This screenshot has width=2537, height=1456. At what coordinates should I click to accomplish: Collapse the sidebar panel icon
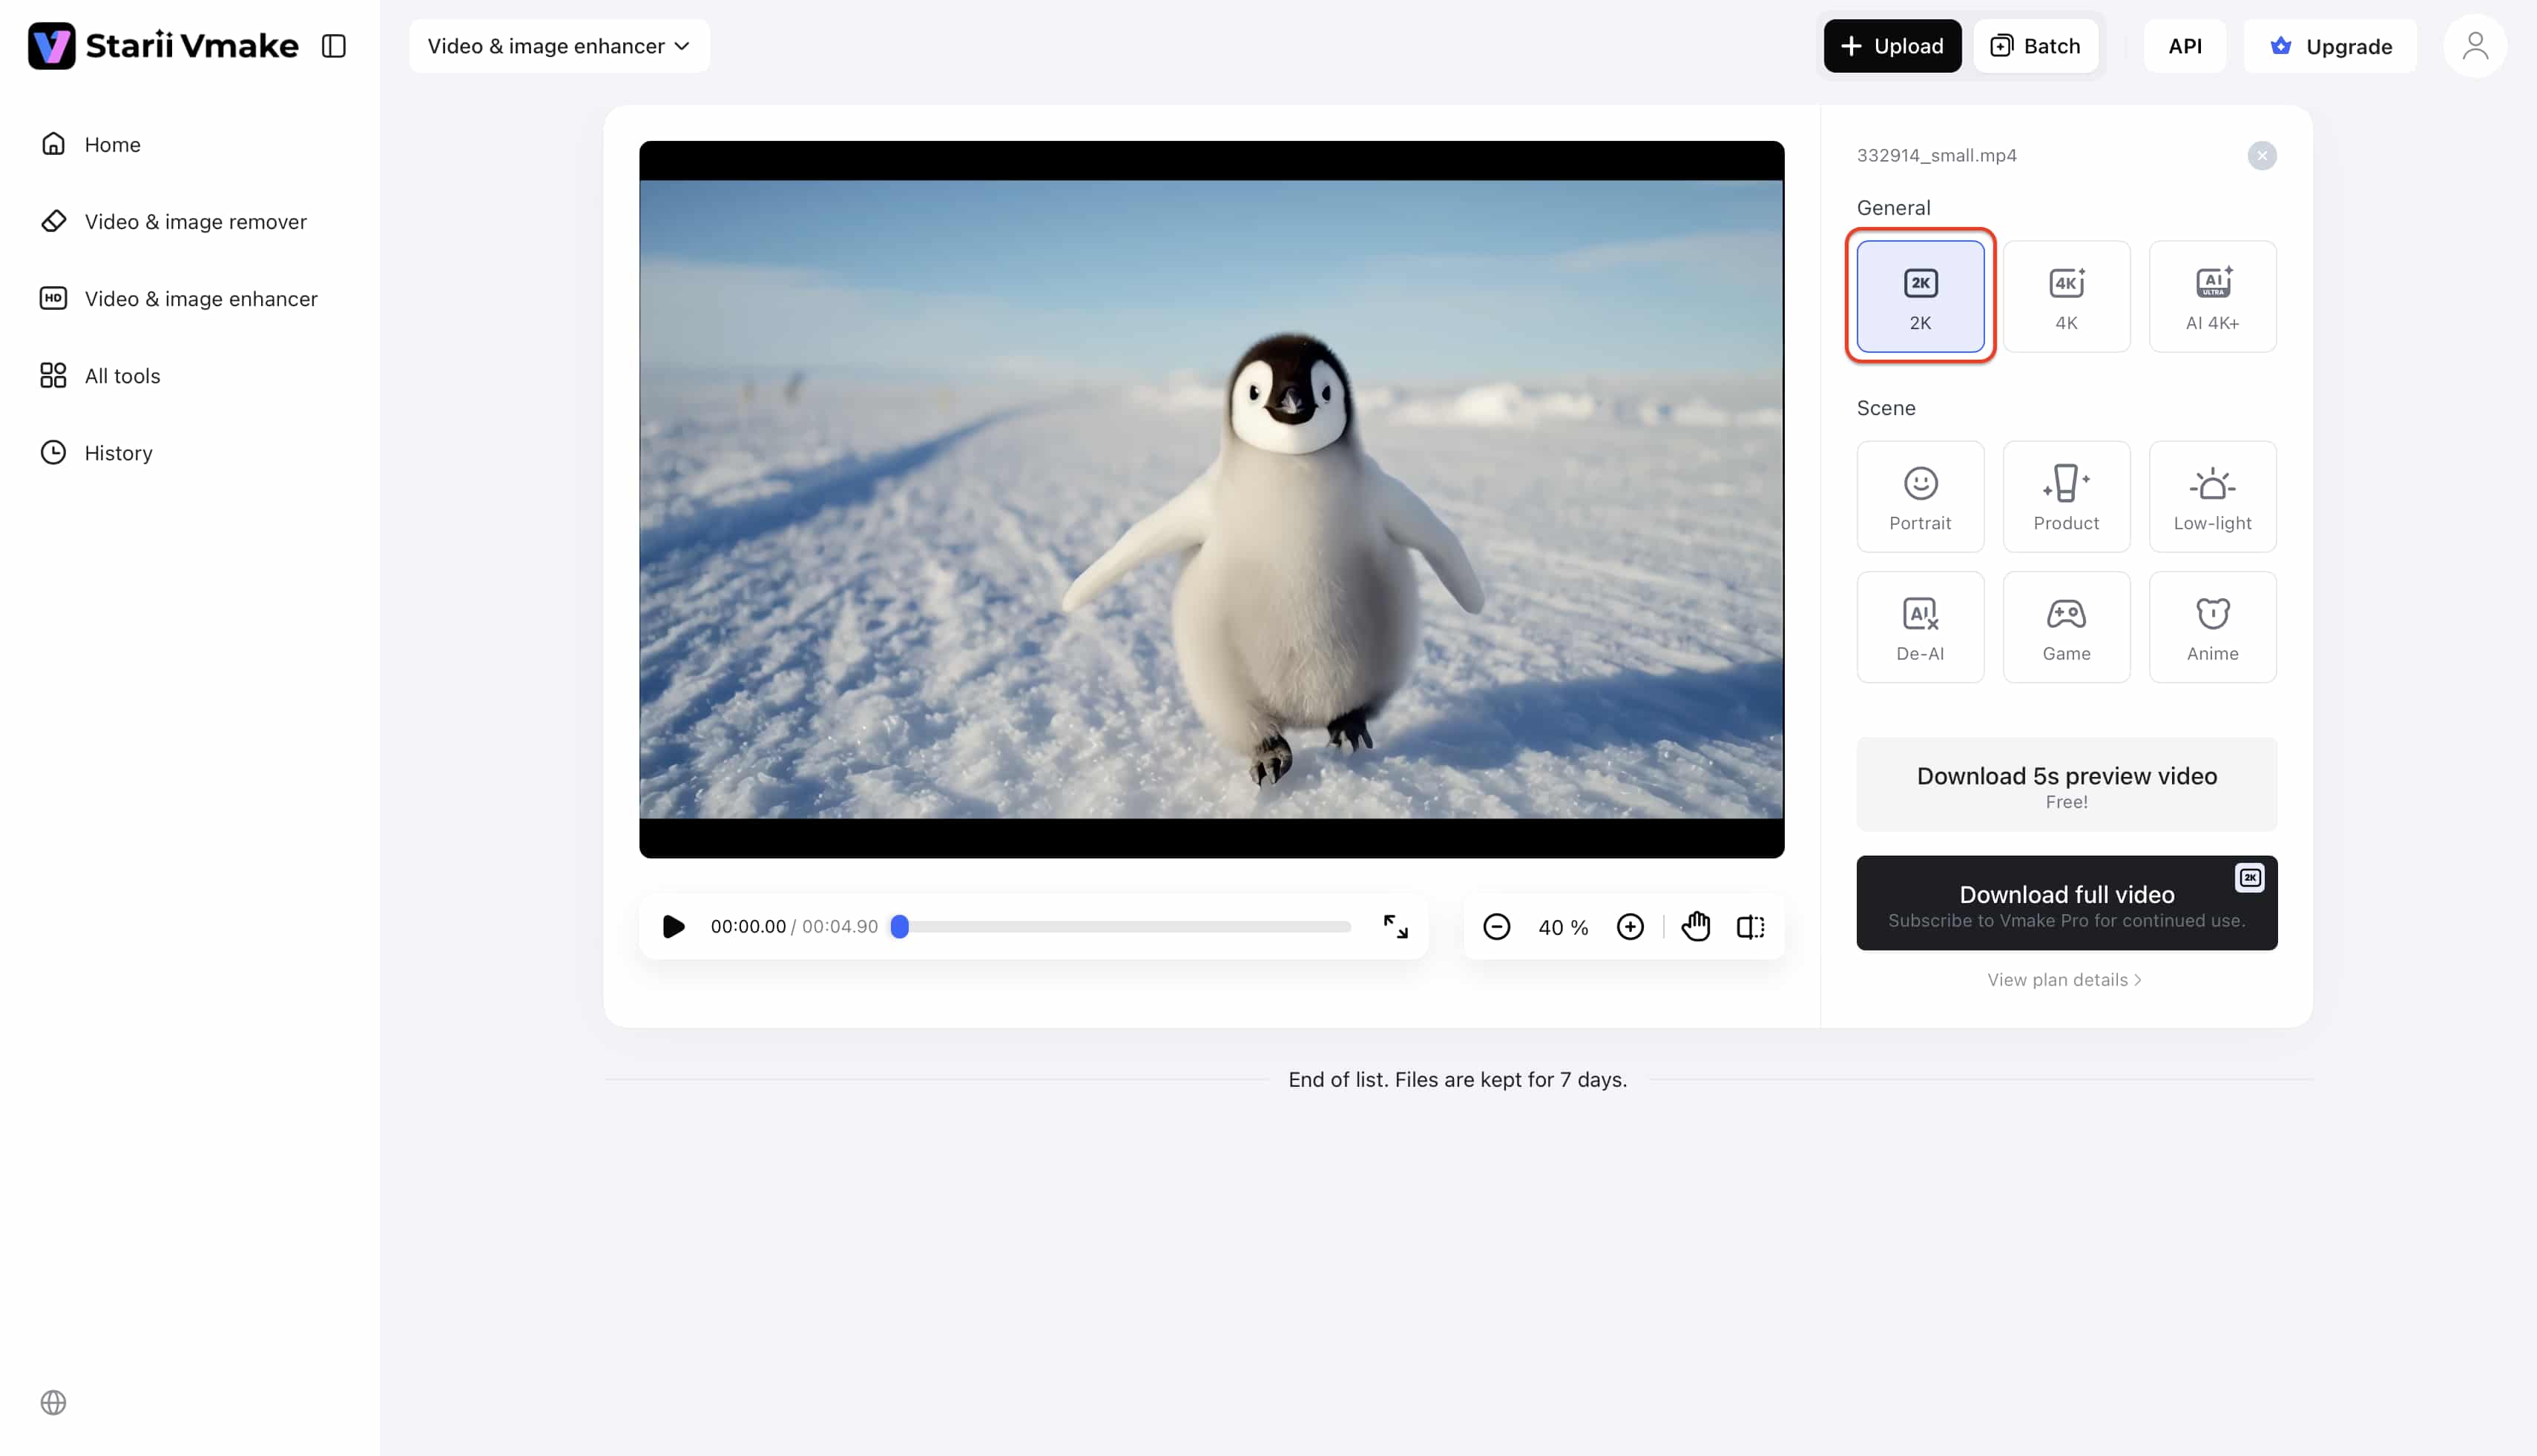point(334,46)
